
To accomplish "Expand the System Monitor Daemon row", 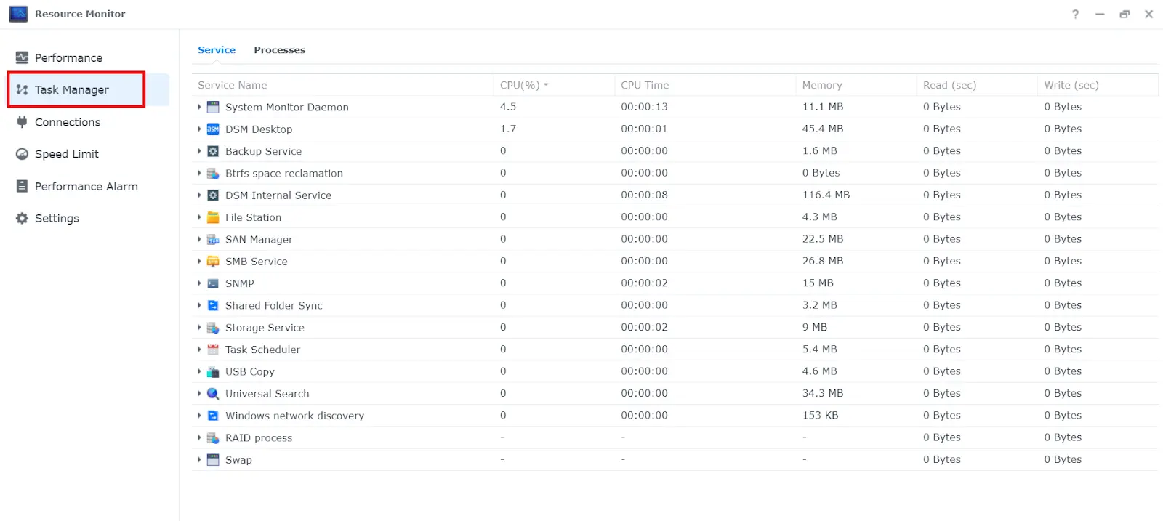I will click(x=199, y=107).
